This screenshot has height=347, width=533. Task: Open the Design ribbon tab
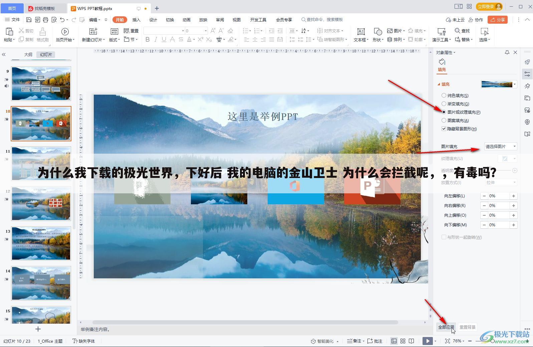153,20
